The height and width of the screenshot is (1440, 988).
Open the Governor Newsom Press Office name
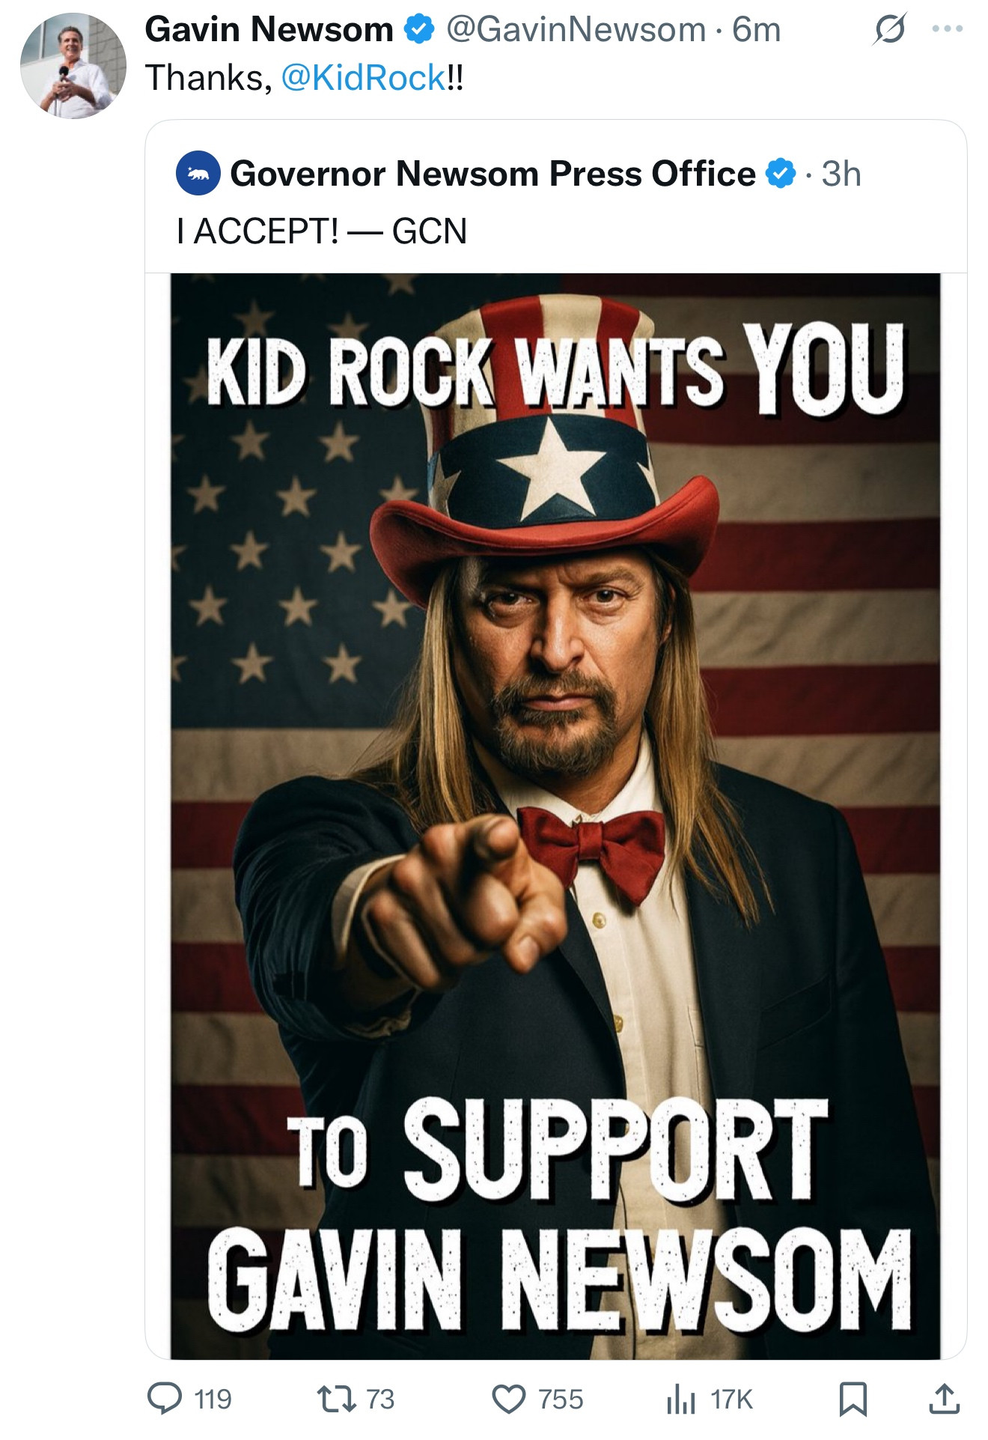coord(493,174)
